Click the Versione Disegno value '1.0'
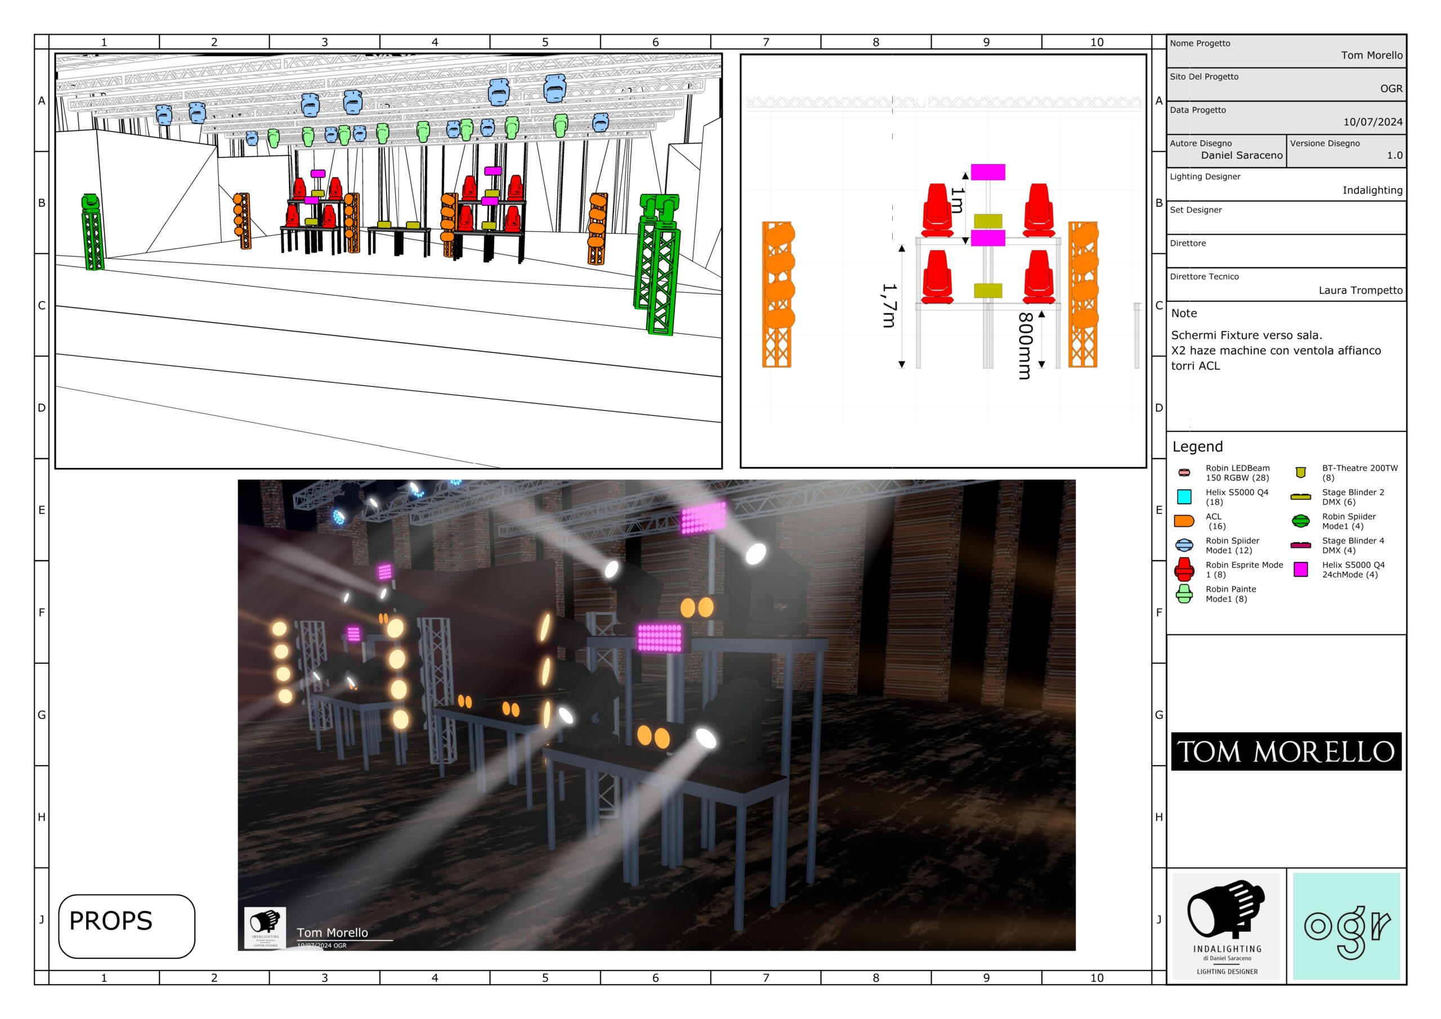 click(1394, 155)
